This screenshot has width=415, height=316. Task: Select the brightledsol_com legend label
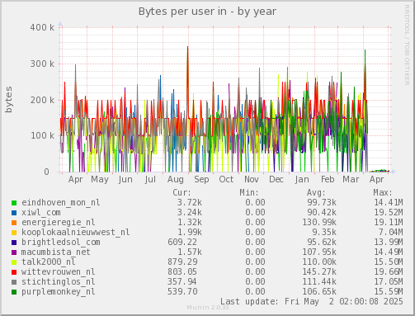coord(61,243)
